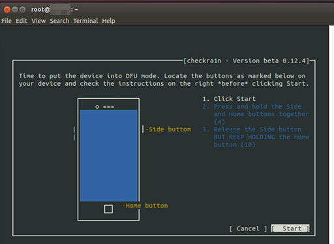The width and height of the screenshot is (334, 244).
Task: Click the Cancel button
Action: (x=248, y=228)
